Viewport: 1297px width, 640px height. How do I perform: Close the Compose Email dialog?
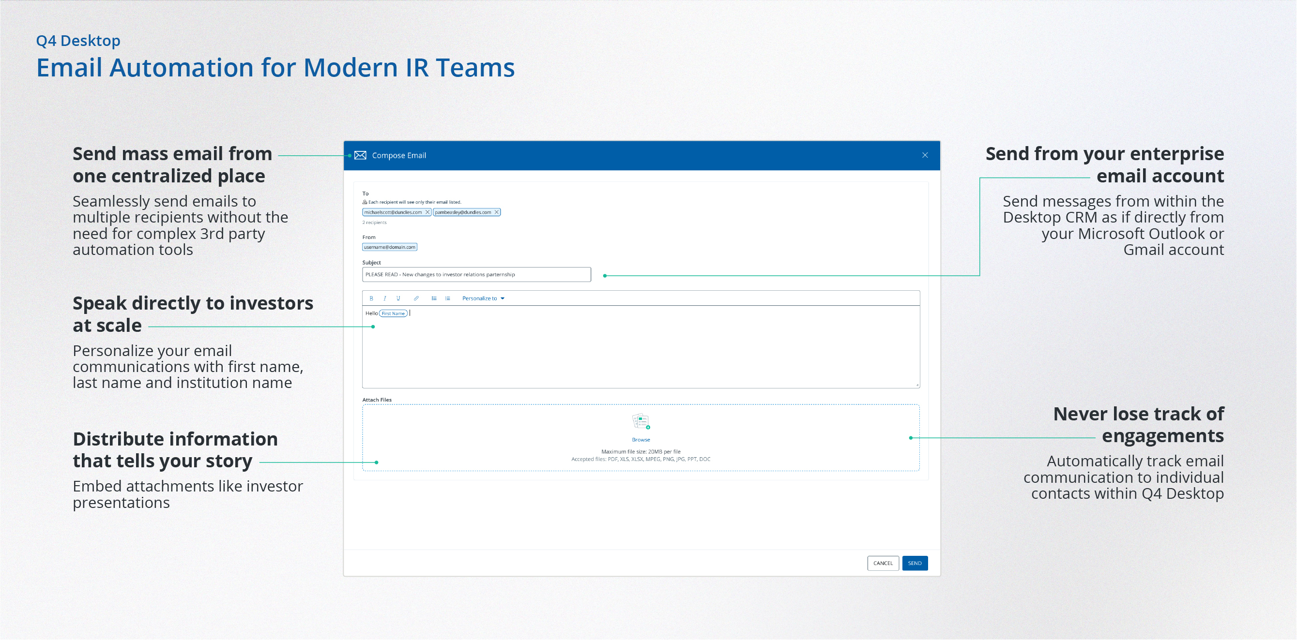coord(924,155)
